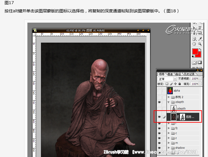Toggle visibility eye of fz group
This screenshot has width=208, height=157.
pos(159,128)
